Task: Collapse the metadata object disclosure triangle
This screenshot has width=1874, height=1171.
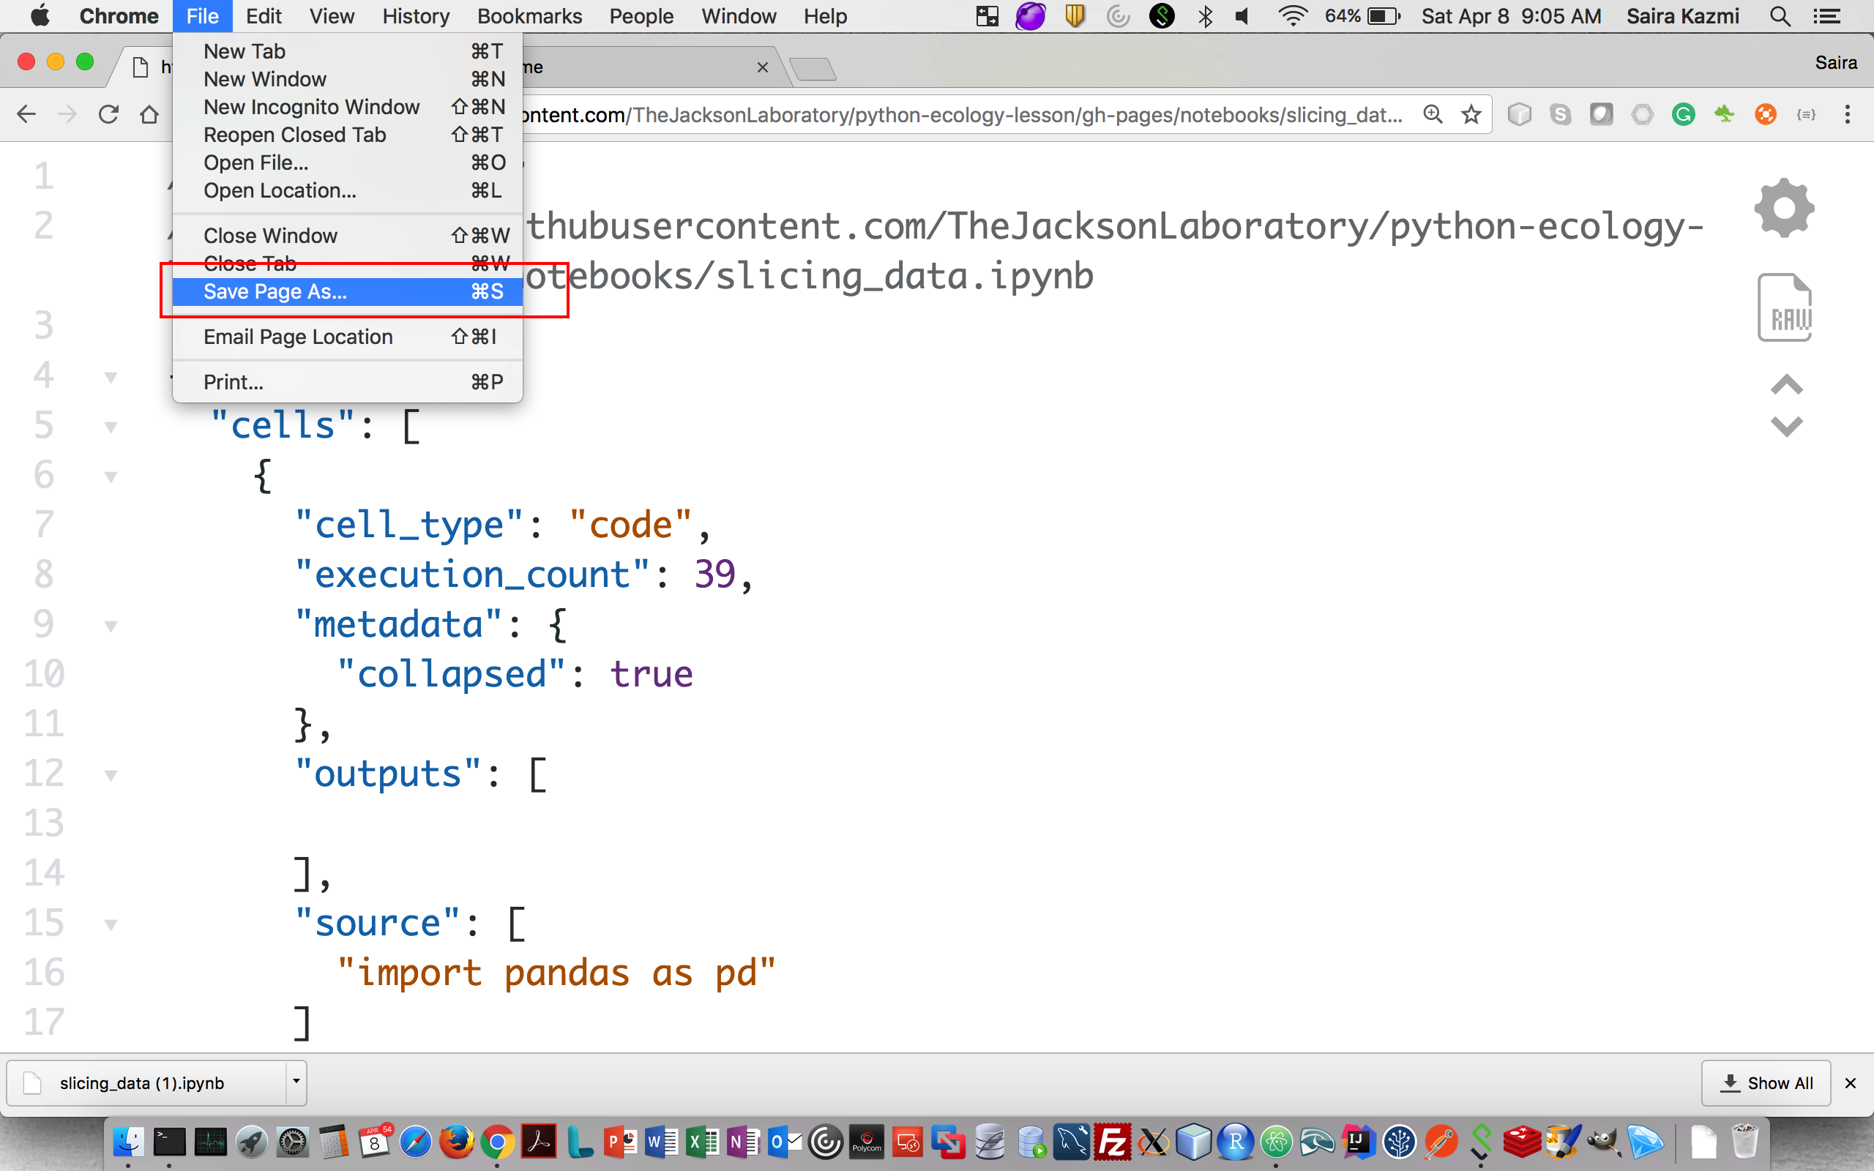Action: click(x=111, y=624)
